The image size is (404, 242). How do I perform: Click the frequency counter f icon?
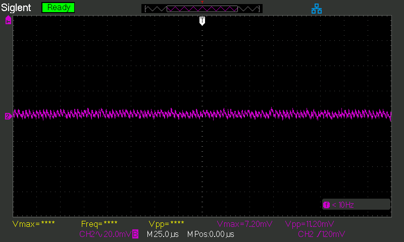click(326, 205)
